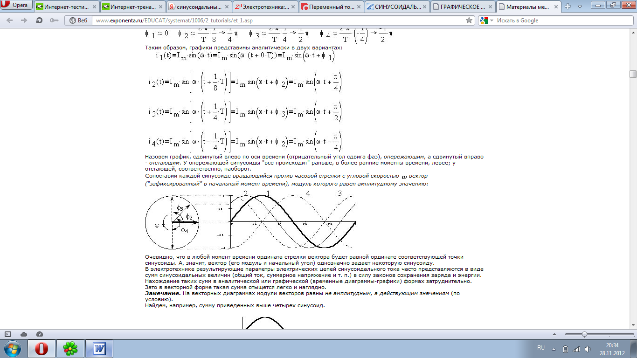The image size is (637, 358).
Task: Show hidden system tray icons
Action: tap(554, 349)
